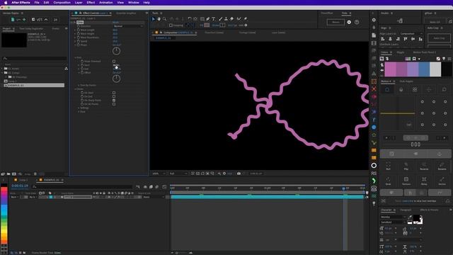453x255 pixels.
Task: Click the record dot icon beside help icon
Action: pyautogui.click(x=349, y=22)
